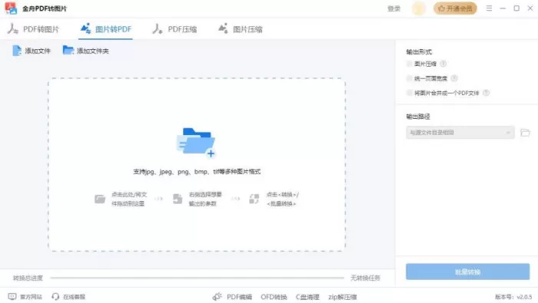Click the 批量转换 button
The width and height of the screenshot is (538, 303).
pyautogui.click(x=467, y=272)
